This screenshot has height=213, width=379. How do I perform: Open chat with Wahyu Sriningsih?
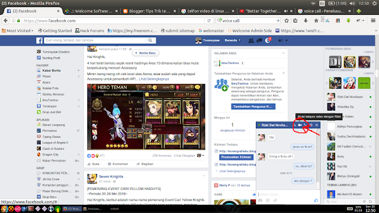[349, 176]
